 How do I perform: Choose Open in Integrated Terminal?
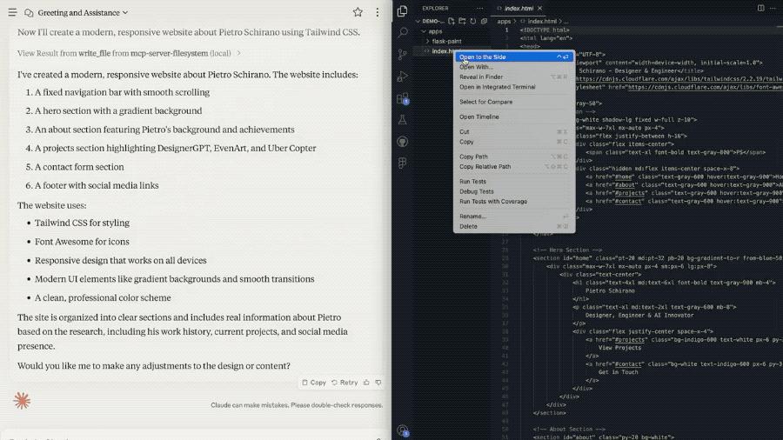(514, 87)
